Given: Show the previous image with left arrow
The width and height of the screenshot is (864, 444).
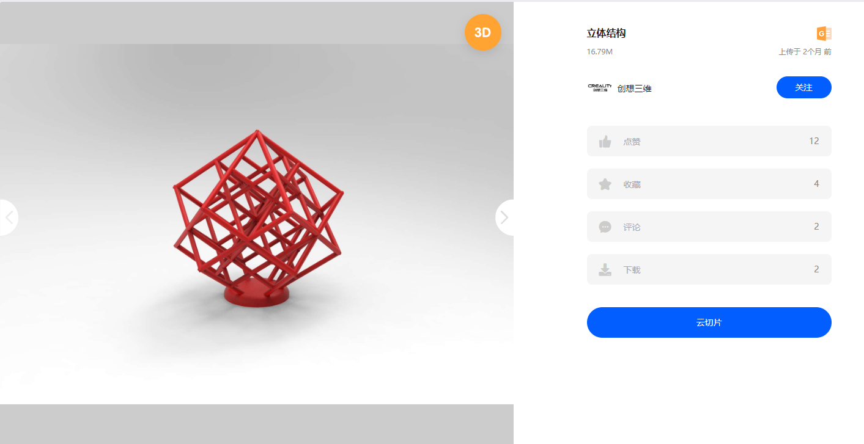Looking at the screenshot, I should tap(9, 217).
